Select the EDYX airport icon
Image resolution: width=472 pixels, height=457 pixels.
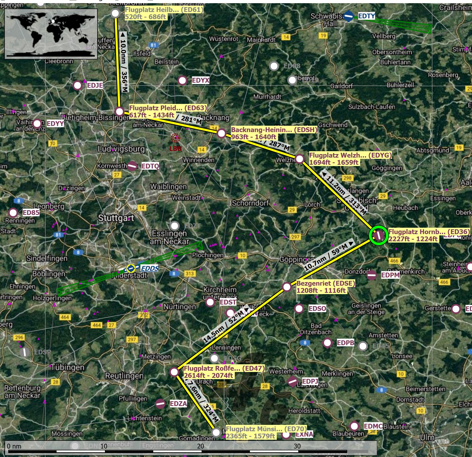(x=182, y=80)
